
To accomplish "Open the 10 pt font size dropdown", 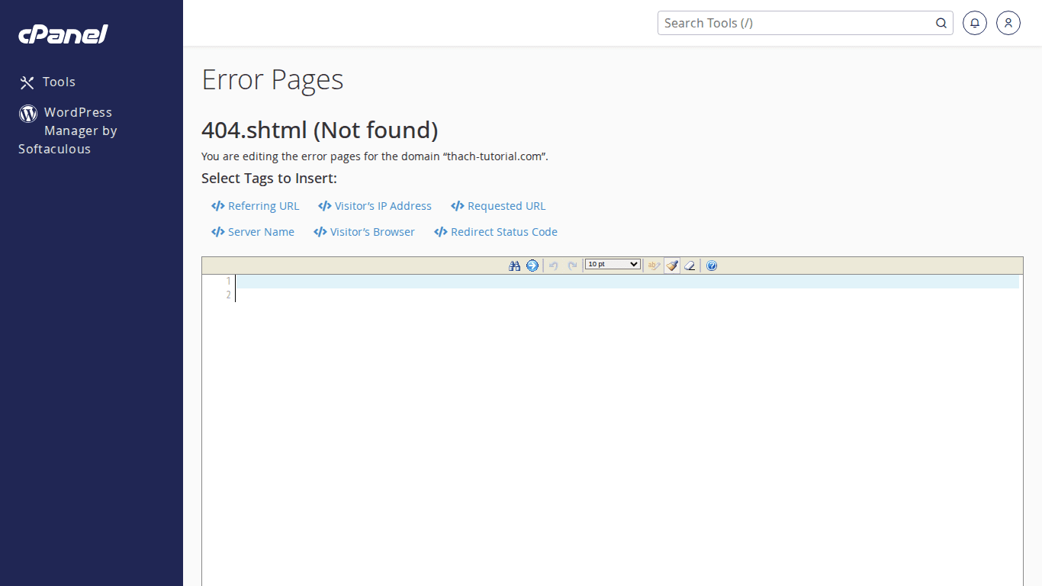I will pyautogui.click(x=613, y=264).
